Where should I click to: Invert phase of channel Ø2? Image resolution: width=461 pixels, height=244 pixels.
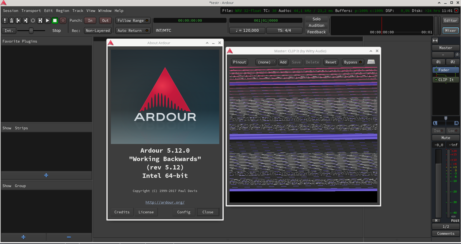tap(453, 62)
